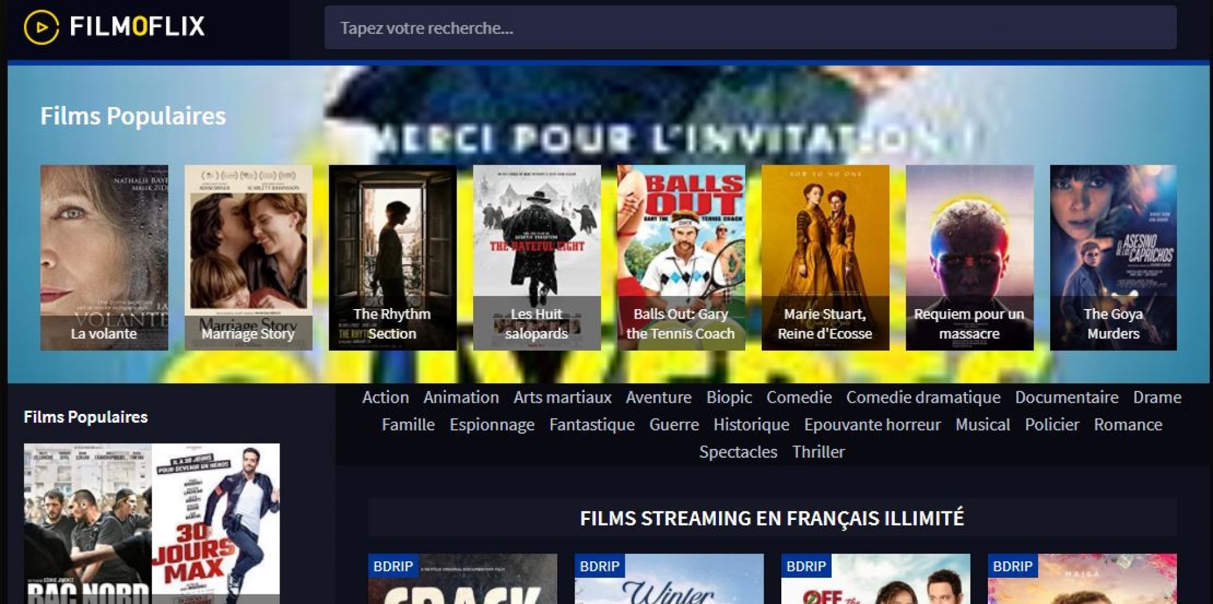
Task: Select the Romance genre
Action: (1128, 424)
